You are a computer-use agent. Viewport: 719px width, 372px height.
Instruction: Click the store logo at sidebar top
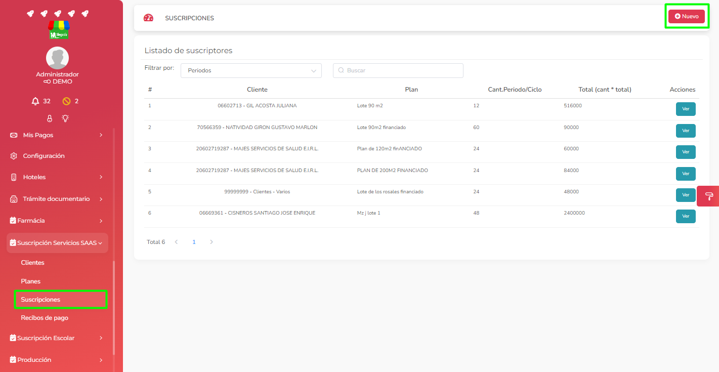(x=59, y=30)
